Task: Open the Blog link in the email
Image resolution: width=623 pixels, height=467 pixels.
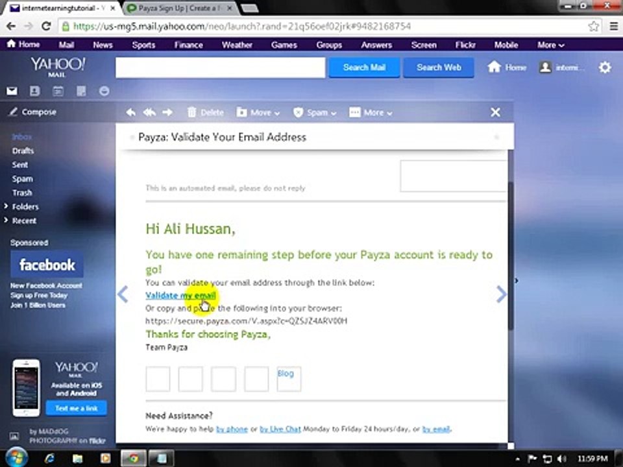Action: (x=286, y=374)
